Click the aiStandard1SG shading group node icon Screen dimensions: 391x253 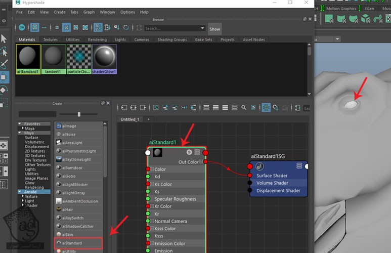[259, 166]
